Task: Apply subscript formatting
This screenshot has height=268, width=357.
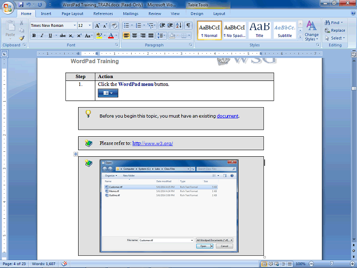Action: (71, 36)
